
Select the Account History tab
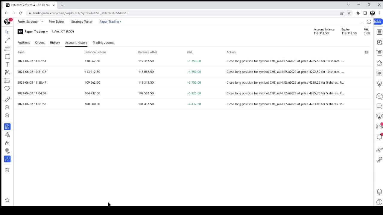point(76,42)
